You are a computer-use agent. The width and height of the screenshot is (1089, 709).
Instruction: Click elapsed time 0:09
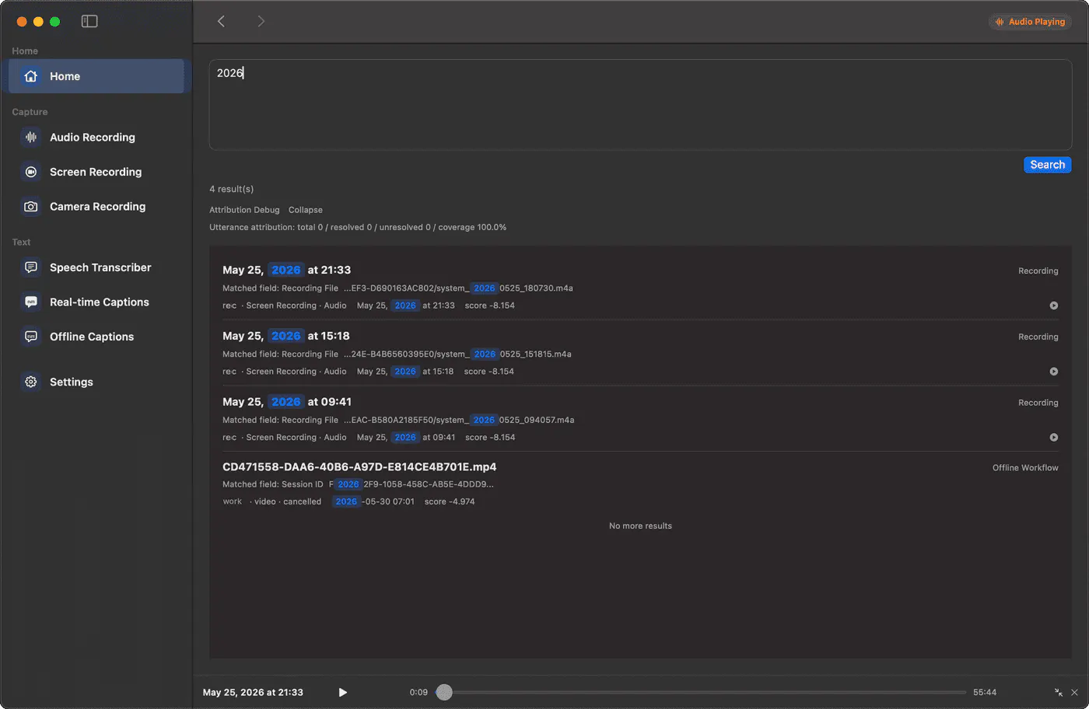pos(418,692)
